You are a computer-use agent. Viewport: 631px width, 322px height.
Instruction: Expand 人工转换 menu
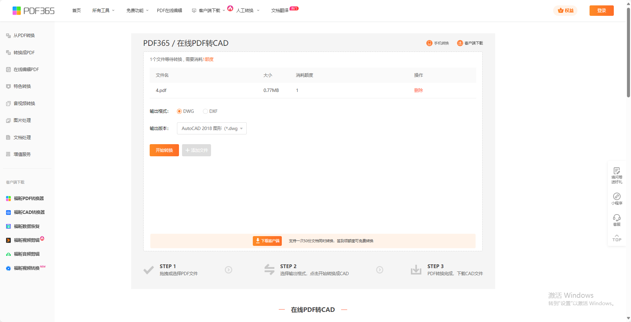248,10
